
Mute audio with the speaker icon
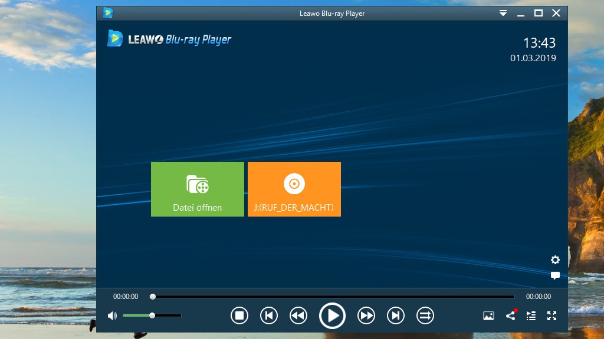pos(112,316)
